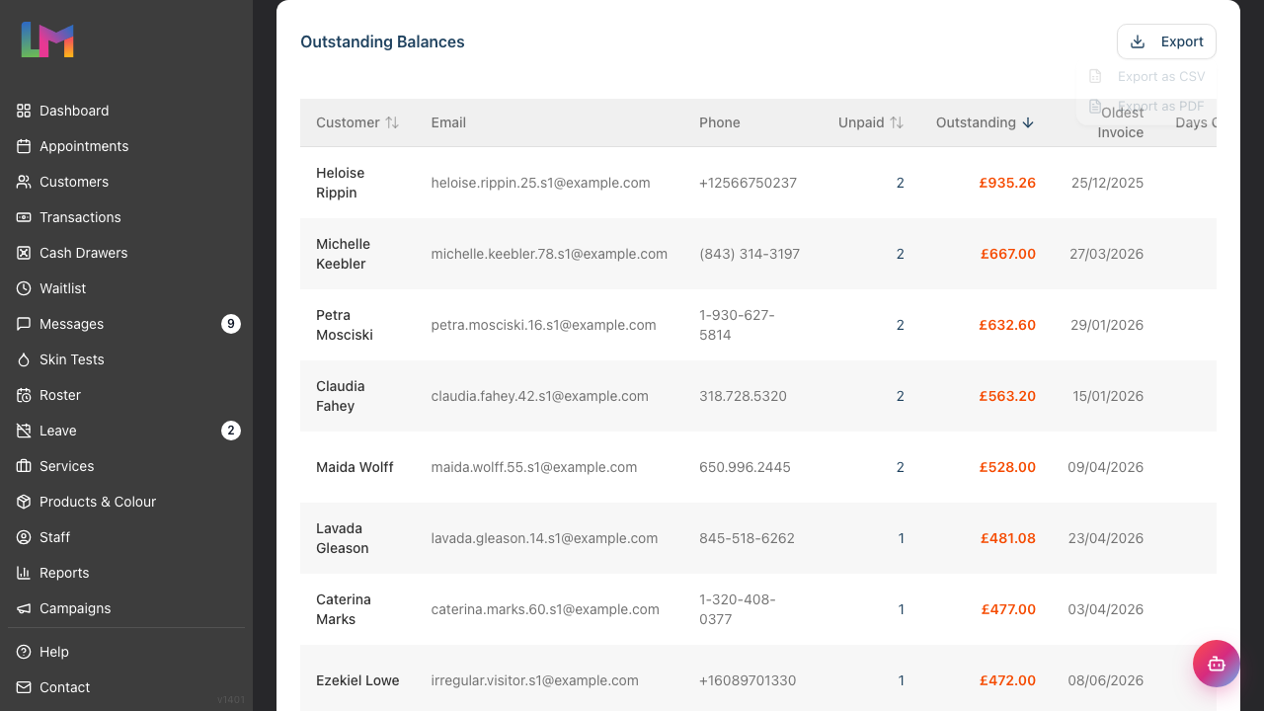
Task: Sort table by Unpaid column arrows
Action: click(897, 122)
